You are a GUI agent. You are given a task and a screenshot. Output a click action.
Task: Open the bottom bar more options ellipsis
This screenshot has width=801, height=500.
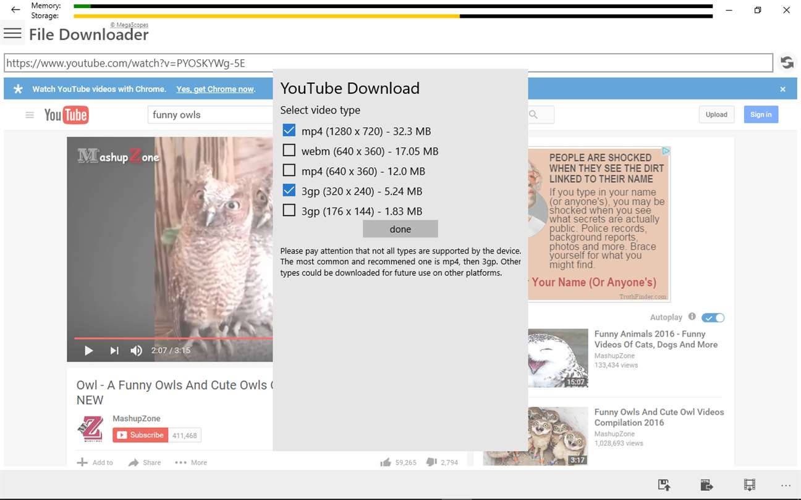pos(786,485)
